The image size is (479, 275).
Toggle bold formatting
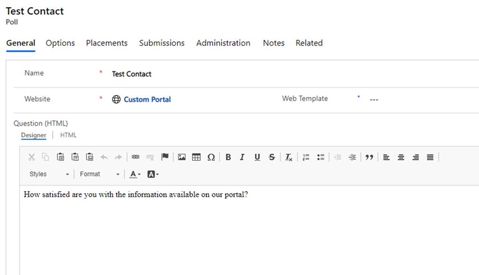click(x=228, y=158)
